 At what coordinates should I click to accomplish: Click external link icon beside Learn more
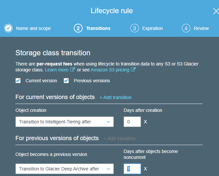pos(73,70)
